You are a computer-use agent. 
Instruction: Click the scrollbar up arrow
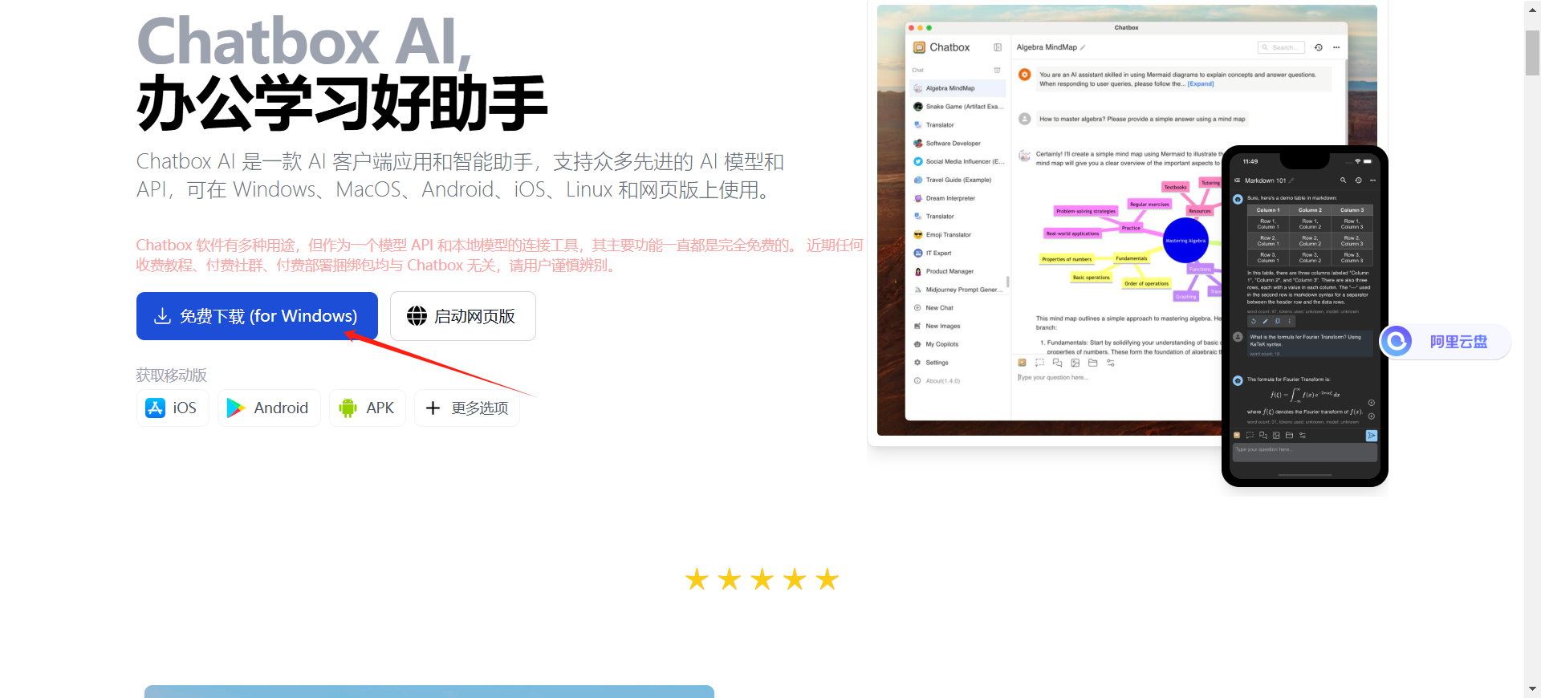[x=1532, y=9]
